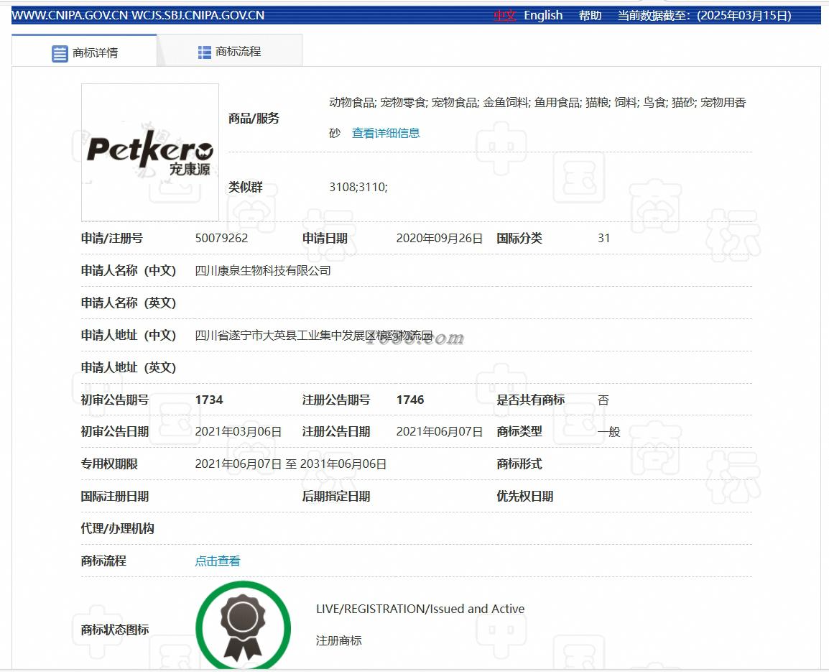Select the international class value 31

coord(603,238)
